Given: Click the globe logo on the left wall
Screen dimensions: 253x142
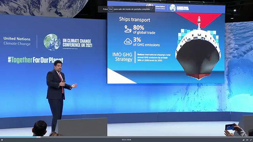Looking at the screenshot, I should click(x=52, y=42).
